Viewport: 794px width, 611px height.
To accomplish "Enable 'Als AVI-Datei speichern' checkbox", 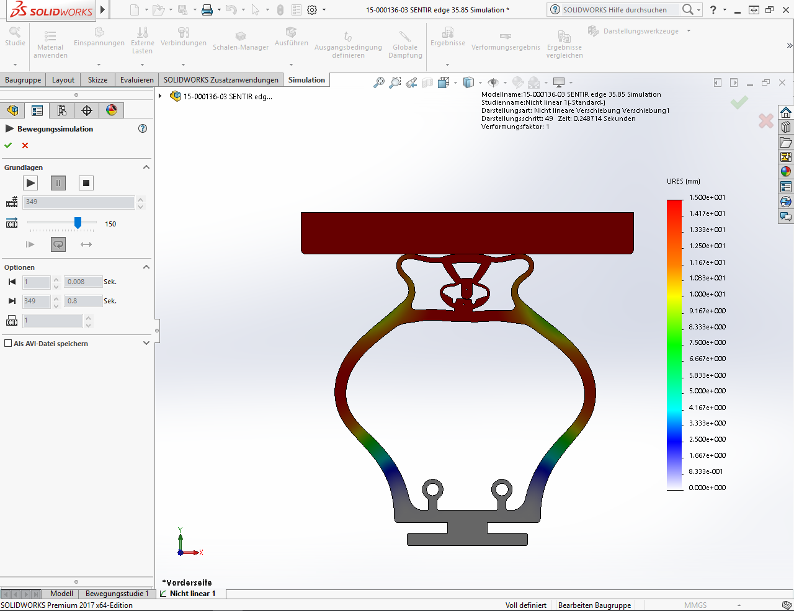I will (8, 343).
